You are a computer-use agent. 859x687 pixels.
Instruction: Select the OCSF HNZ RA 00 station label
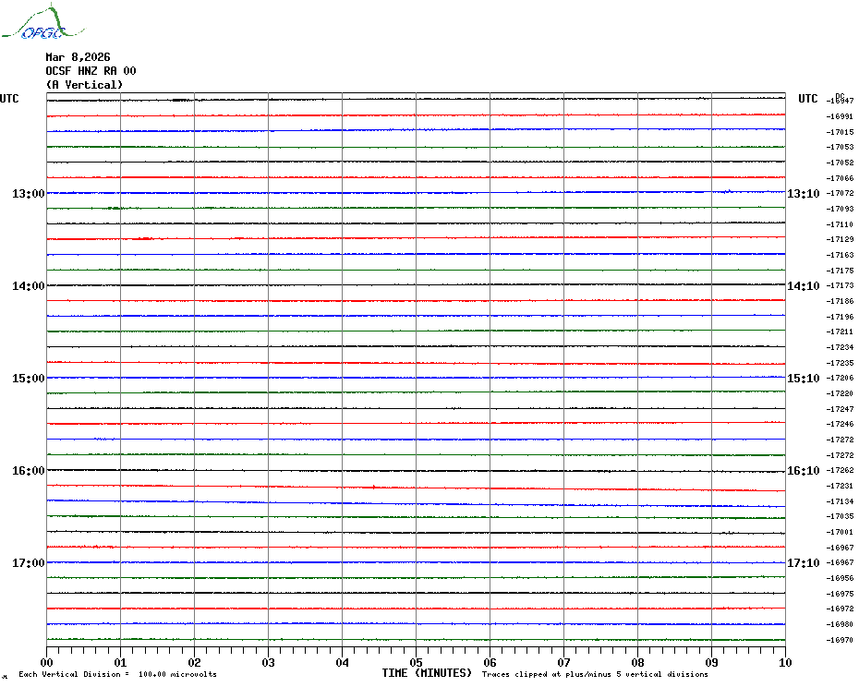pyautogui.click(x=91, y=71)
